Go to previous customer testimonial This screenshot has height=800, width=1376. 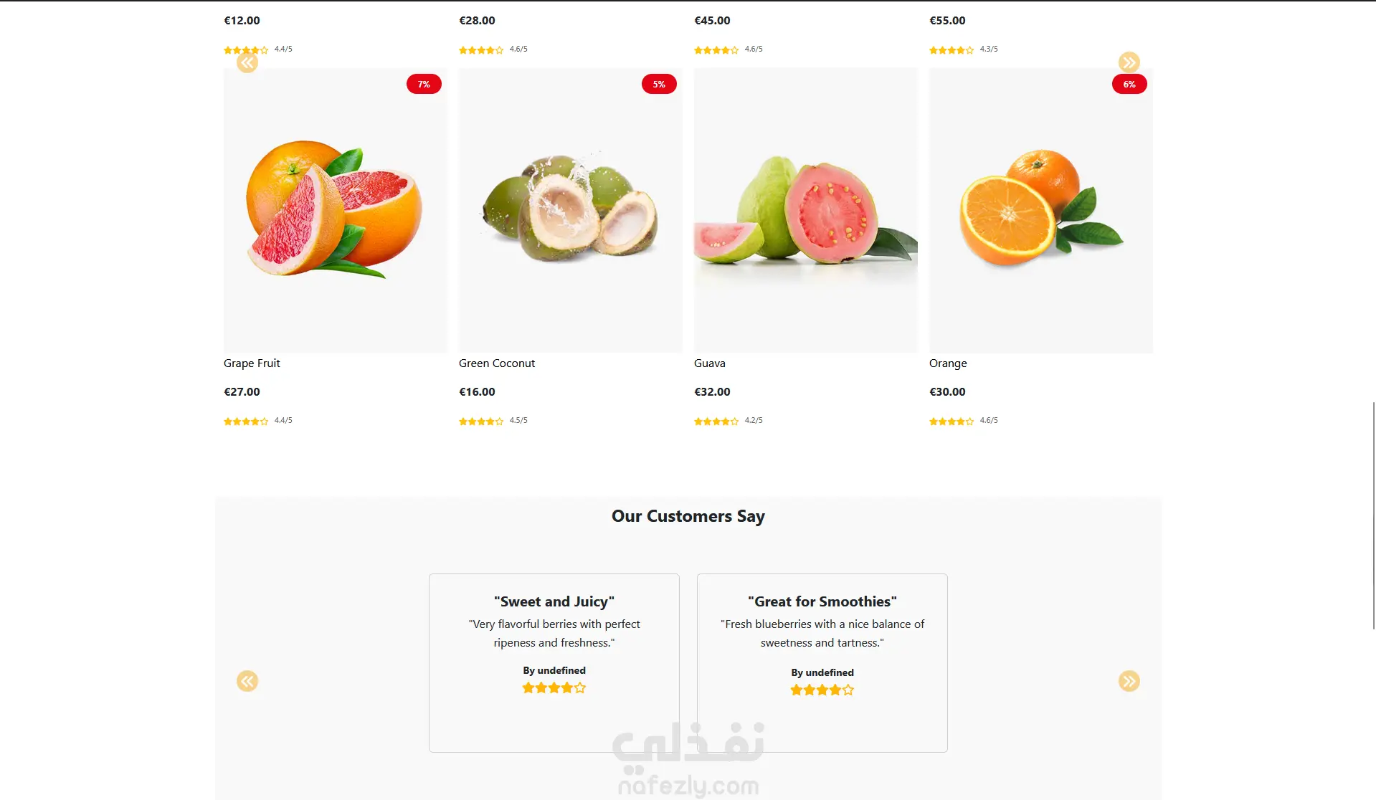tap(247, 681)
